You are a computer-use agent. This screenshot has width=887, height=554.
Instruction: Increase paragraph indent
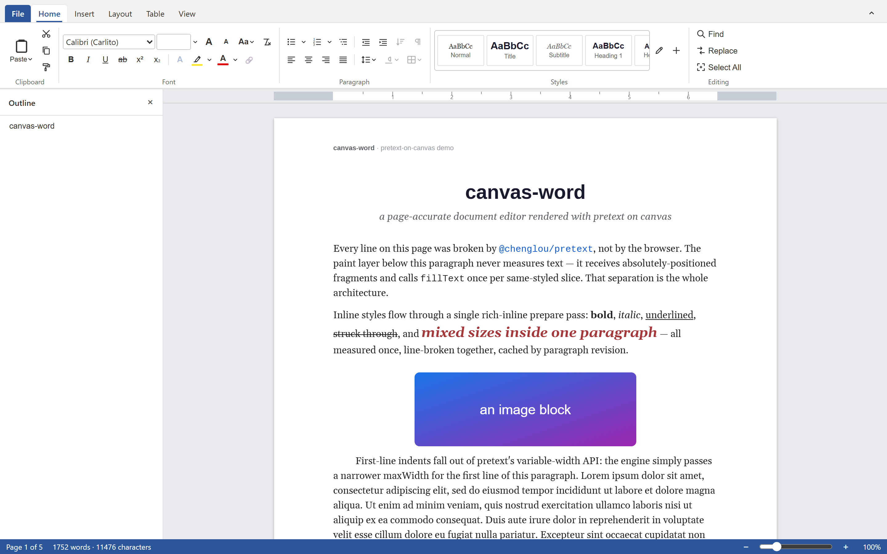(383, 42)
